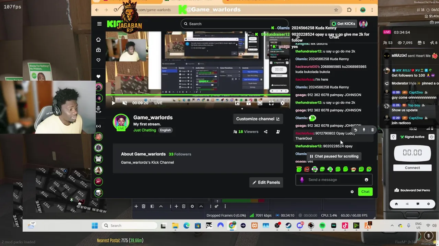Toggle radio power button
The height and width of the screenshot is (246, 439).
pos(431,137)
